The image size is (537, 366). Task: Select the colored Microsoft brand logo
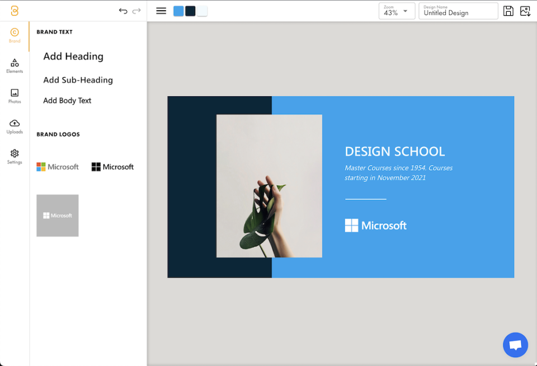coord(57,166)
